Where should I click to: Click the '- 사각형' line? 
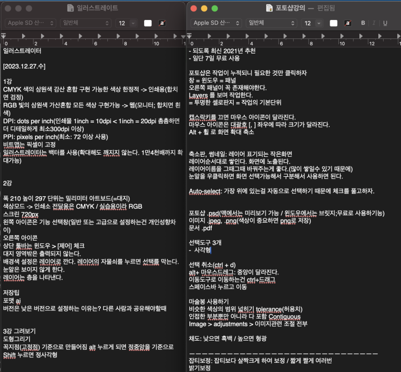[x=200, y=250]
